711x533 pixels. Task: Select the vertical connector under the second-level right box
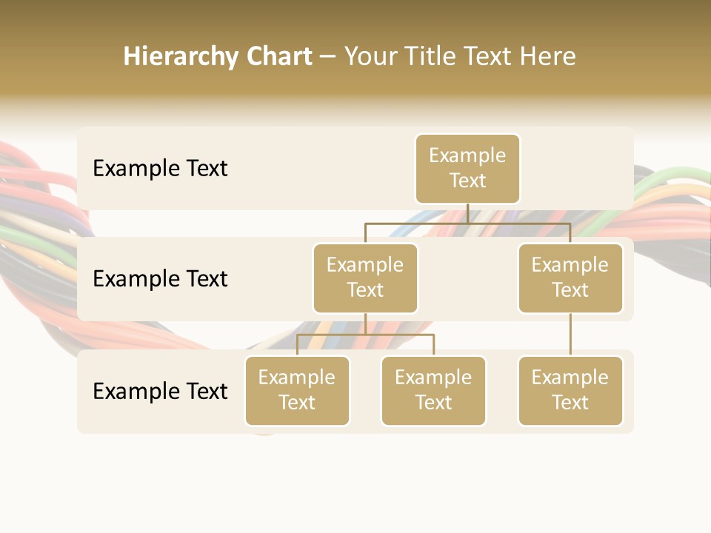coord(570,335)
